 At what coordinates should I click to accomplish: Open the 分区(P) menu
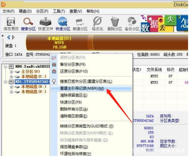tap(42, 11)
